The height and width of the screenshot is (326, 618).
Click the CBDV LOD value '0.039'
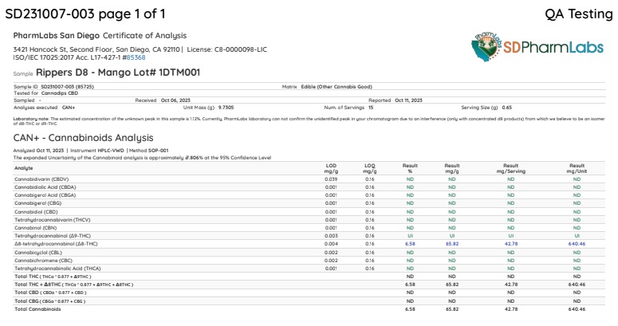click(331, 179)
